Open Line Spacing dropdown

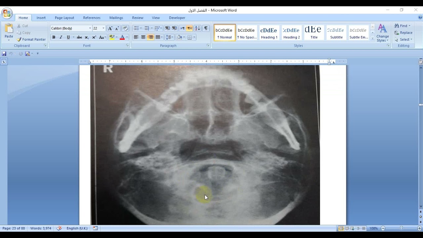click(x=169, y=37)
